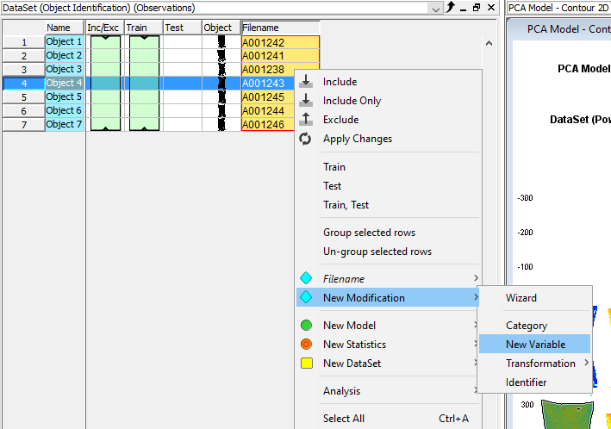Viewport: 611px width, 429px height.
Task: Click the pin arrow icon on DataSet panel
Action: point(450,8)
